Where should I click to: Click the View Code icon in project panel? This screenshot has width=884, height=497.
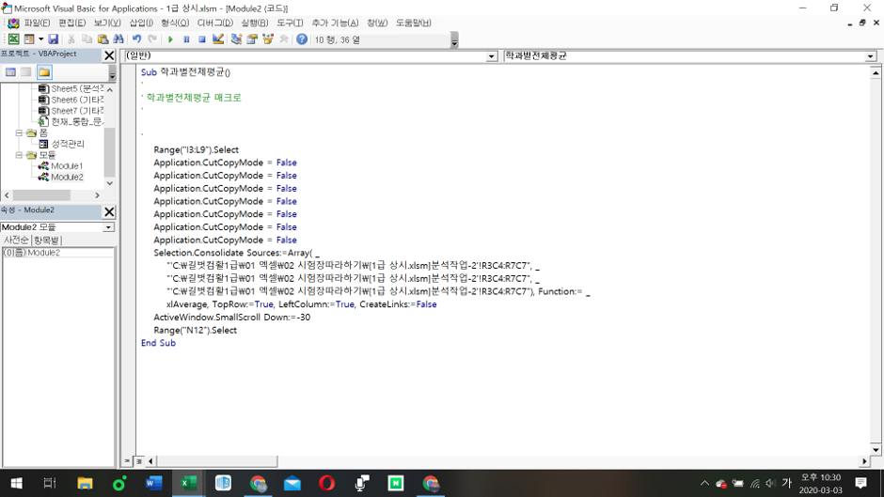point(10,72)
